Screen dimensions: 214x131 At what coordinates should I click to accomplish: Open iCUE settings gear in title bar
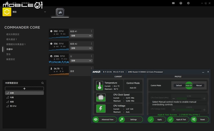tap(188, 3)
